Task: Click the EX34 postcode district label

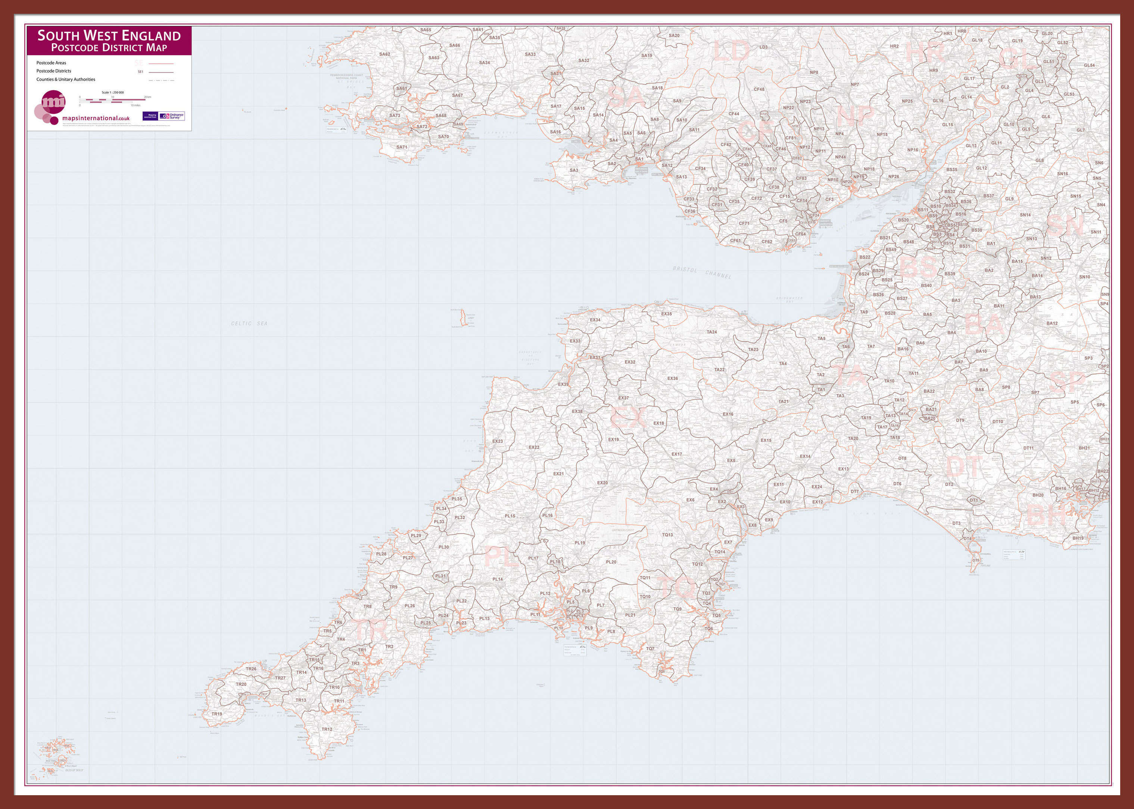Action: click(595, 319)
